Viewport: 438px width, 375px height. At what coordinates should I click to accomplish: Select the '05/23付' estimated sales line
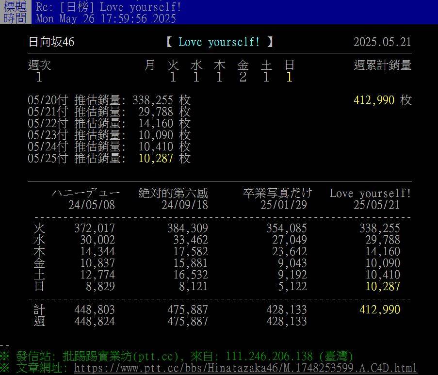109,135
